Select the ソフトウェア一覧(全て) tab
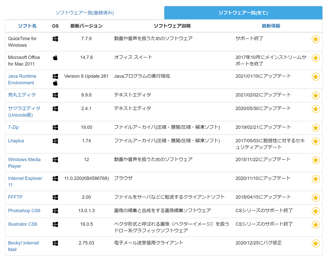The image size is (329, 258). [243, 13]
